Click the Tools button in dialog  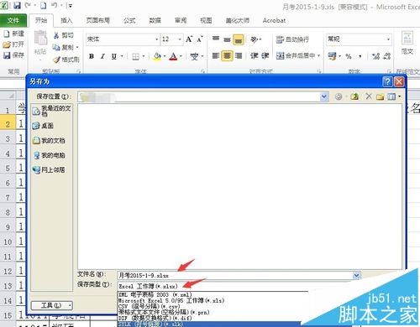point(52,305)
